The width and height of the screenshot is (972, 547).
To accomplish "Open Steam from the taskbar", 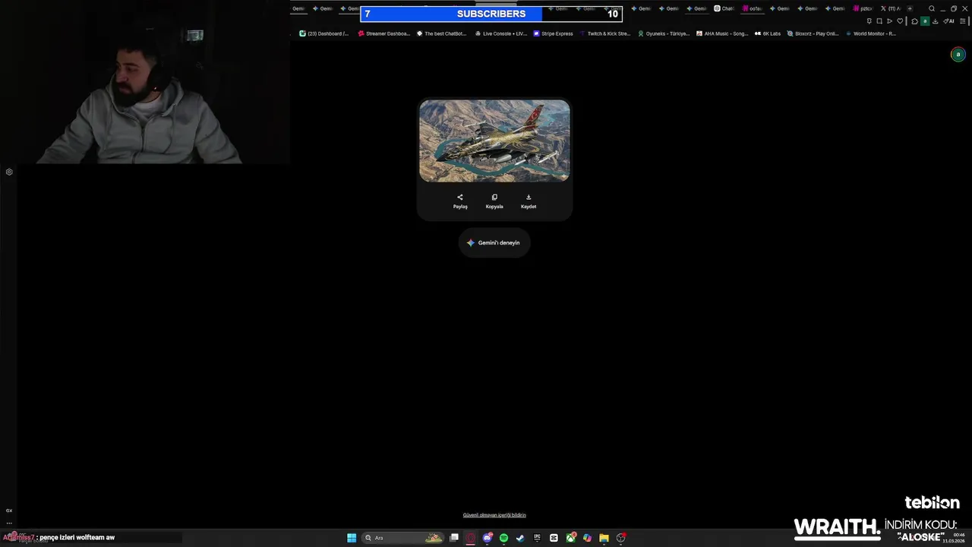I will [x=520, y=538].
